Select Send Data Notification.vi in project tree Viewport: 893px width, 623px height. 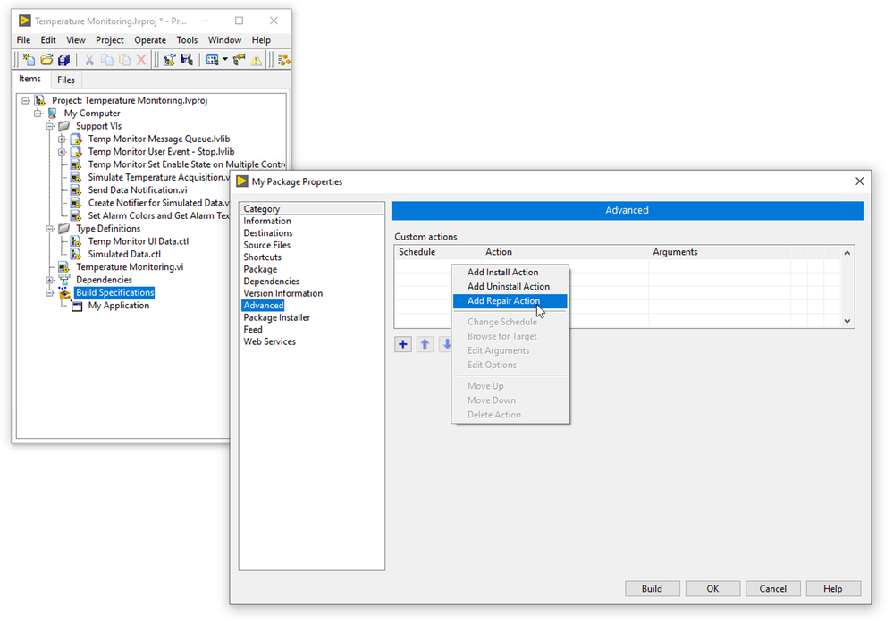138,190
